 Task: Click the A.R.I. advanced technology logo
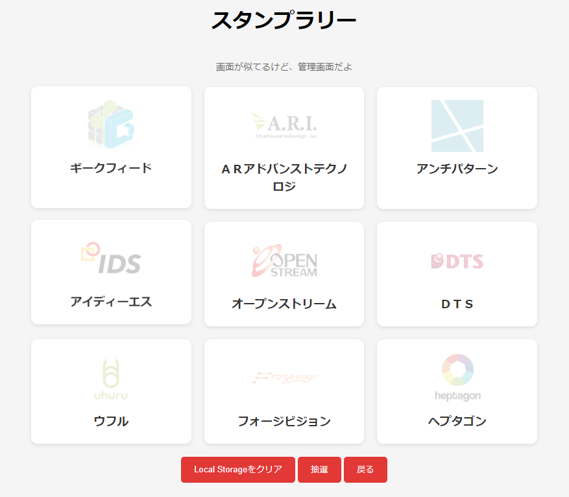284,126
